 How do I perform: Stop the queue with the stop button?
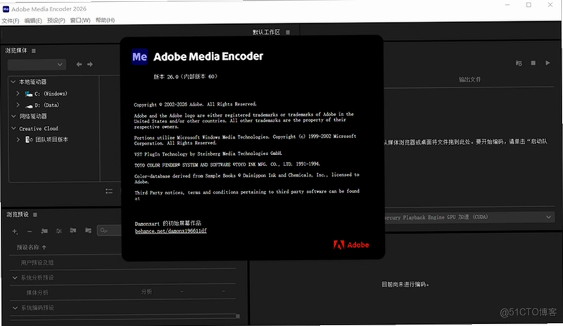533,63
